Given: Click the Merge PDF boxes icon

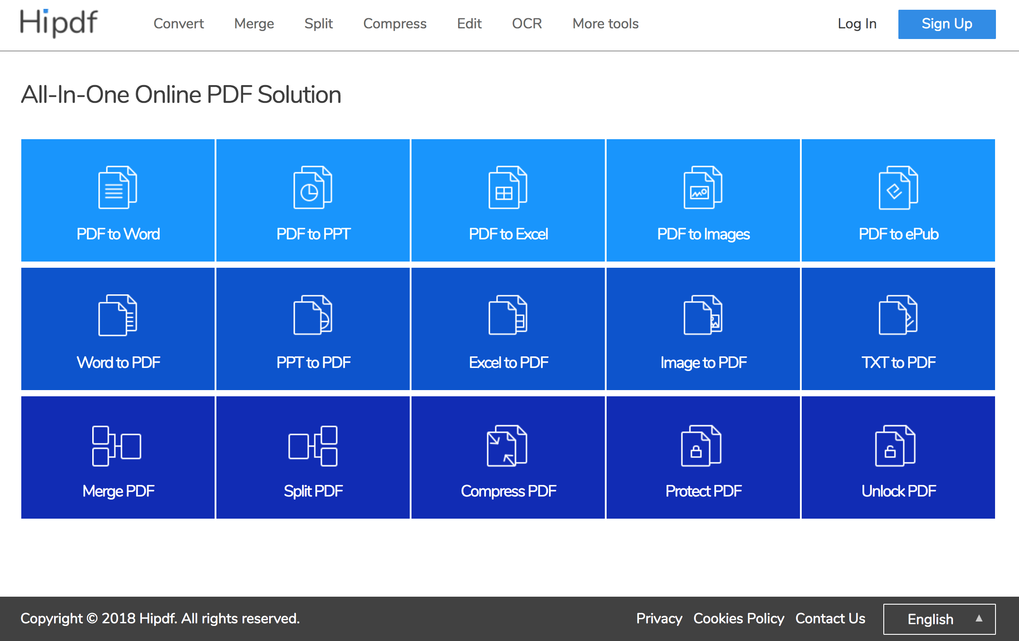Looking at the screenshot, I should tap(117, 446).
